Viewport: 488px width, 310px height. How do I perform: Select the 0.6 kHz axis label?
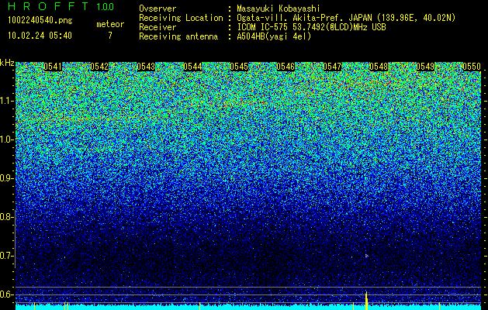point(5,294)
